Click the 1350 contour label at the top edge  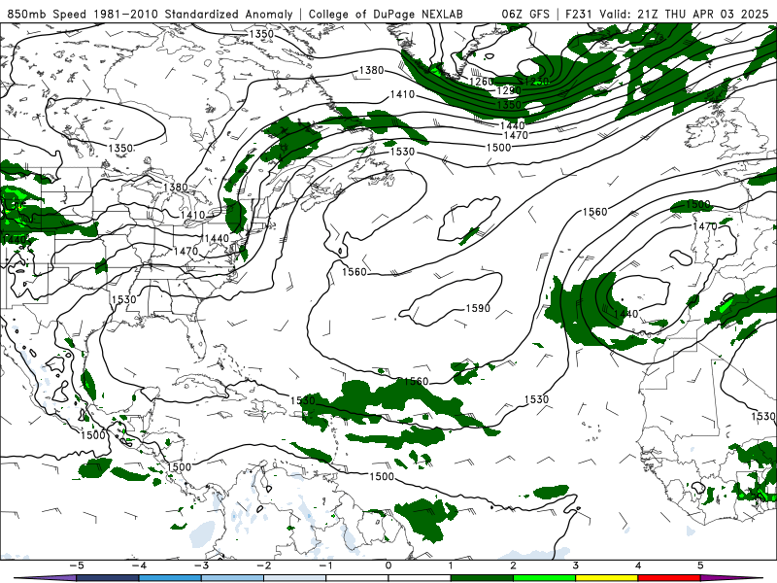pyautogui.click(x=261, y=34)
